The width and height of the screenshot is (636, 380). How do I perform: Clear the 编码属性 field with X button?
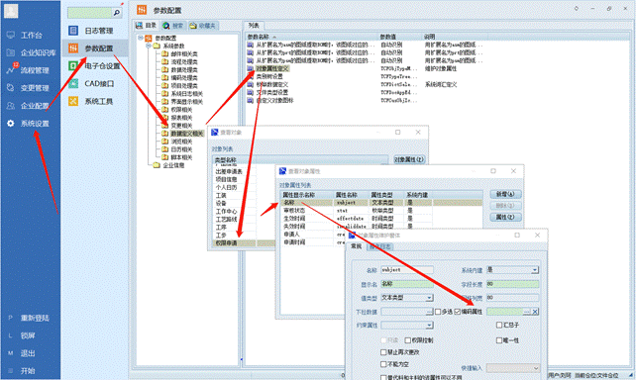(535, 312)
